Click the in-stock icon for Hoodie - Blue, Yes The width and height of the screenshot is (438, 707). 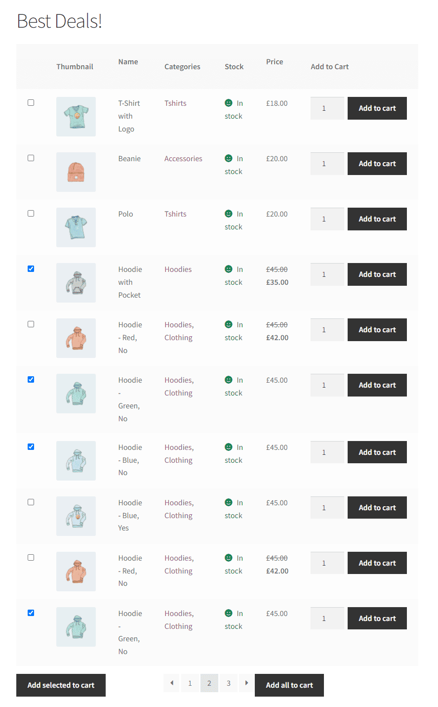click(x=228, y=502)
